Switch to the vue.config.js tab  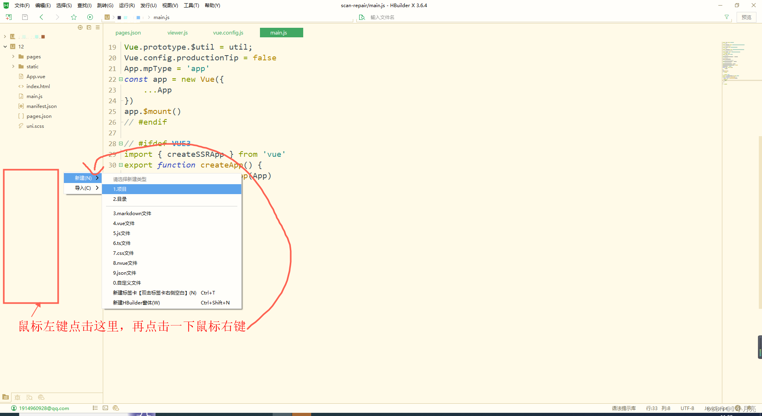point(228,33)
